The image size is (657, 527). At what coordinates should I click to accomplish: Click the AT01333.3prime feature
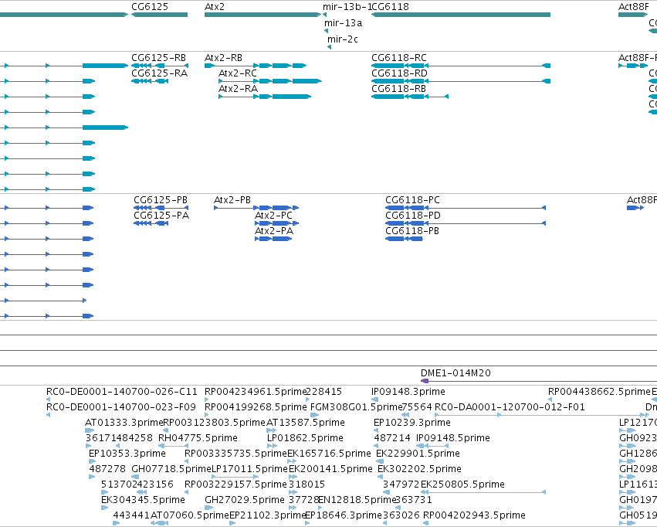(90, 430)
